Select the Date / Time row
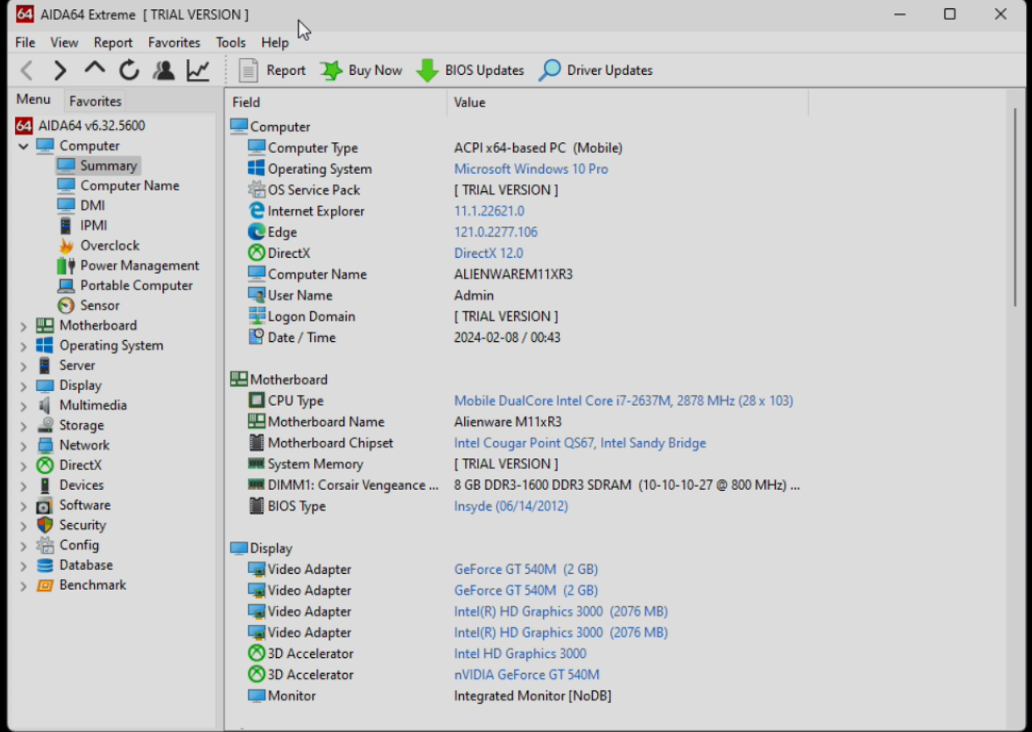 516,338
